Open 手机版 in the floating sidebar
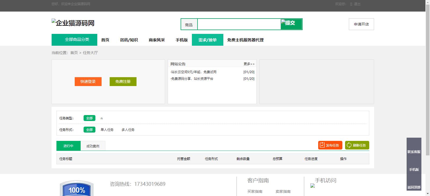Screen dimensions: 430x196 pos(414,169)
